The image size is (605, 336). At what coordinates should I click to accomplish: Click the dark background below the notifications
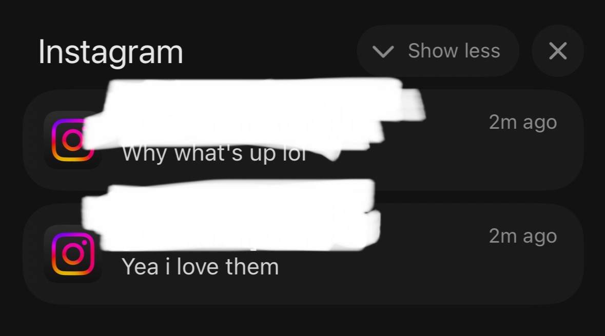pos(303,321)
